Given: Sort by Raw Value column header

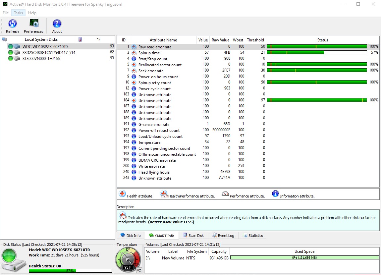Looking at the screenshot, I should tap(220, 40).
